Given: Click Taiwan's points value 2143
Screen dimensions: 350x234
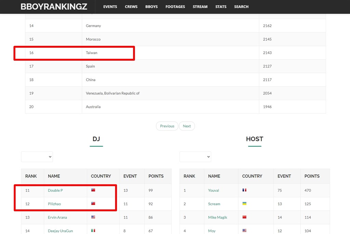Looking at the screenshot, I should [x=267, y=53].
